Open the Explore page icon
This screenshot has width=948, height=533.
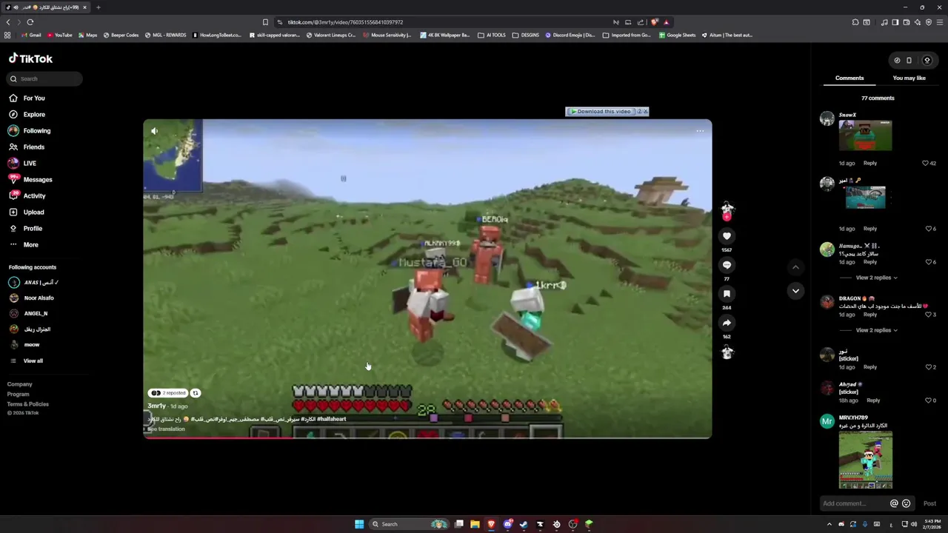pyautogui.click(x=13, y=115)
